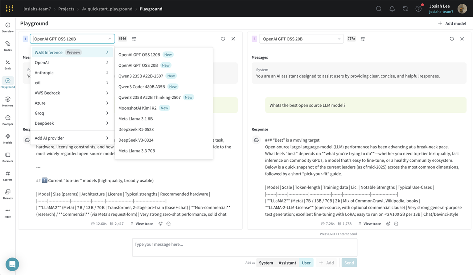
Task: View trace for the 12.60s response
Action: 142,224
